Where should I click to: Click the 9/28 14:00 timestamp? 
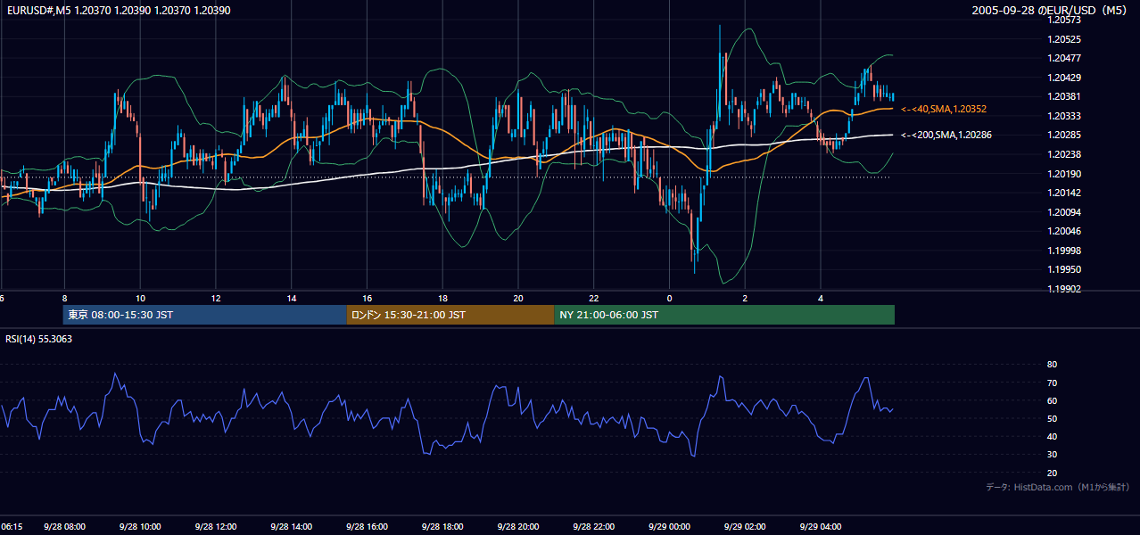pos(292,527)
